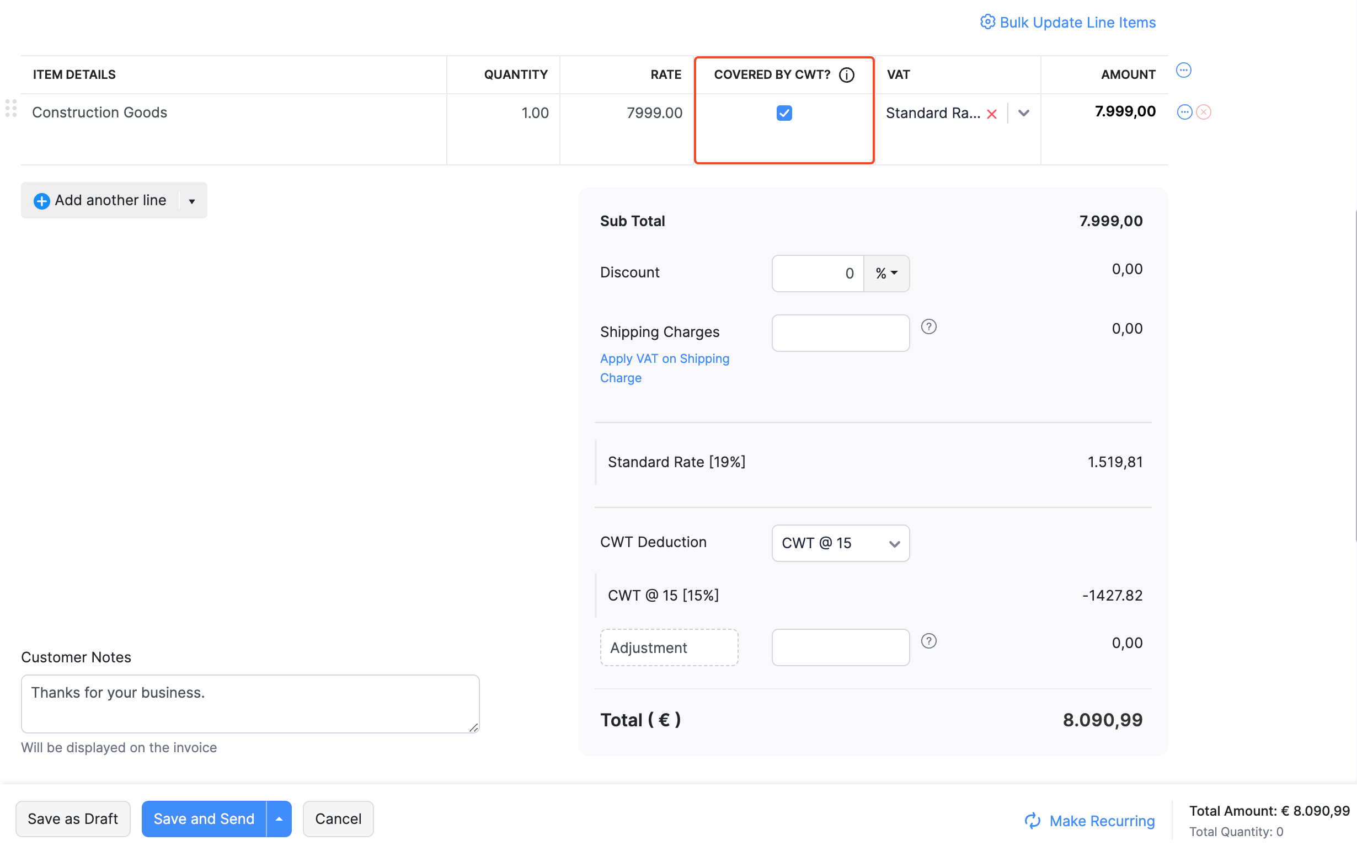Open Save and Send options arrow
Screen dimensions: 1357x846
279,818
